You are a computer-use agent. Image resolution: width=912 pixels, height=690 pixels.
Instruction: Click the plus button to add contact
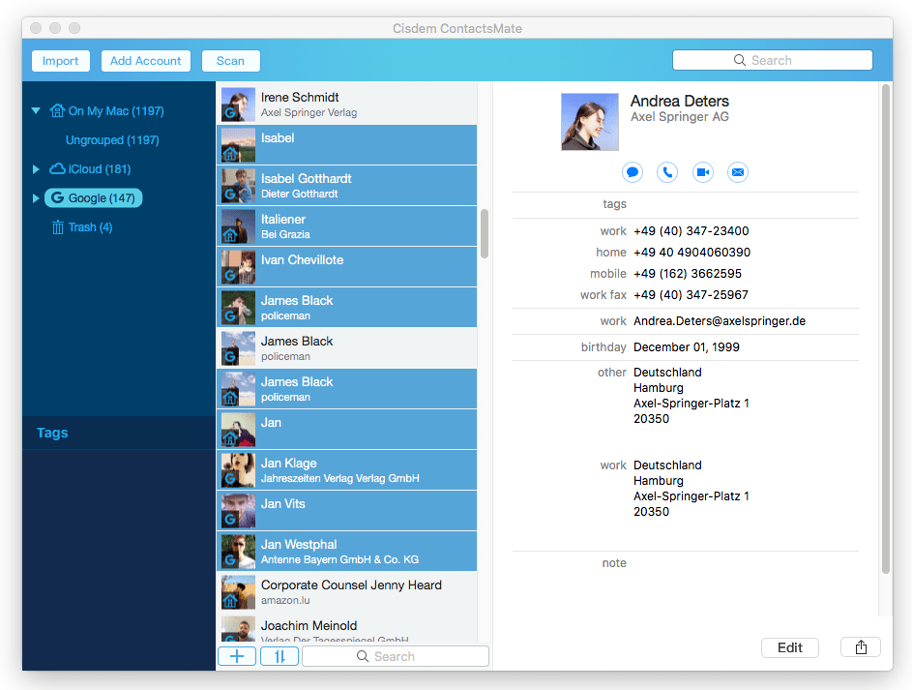(x=237, y=656)
